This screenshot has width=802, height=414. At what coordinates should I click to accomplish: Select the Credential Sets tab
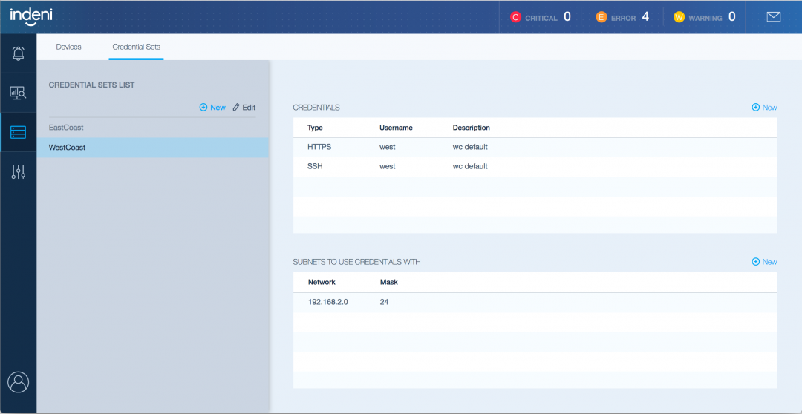click(x=136, y=47)
